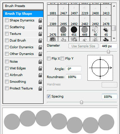This screenshot has height=134, width=120.
Task: Toggle lock icon for Protect Texture
Action: [40, 88]
